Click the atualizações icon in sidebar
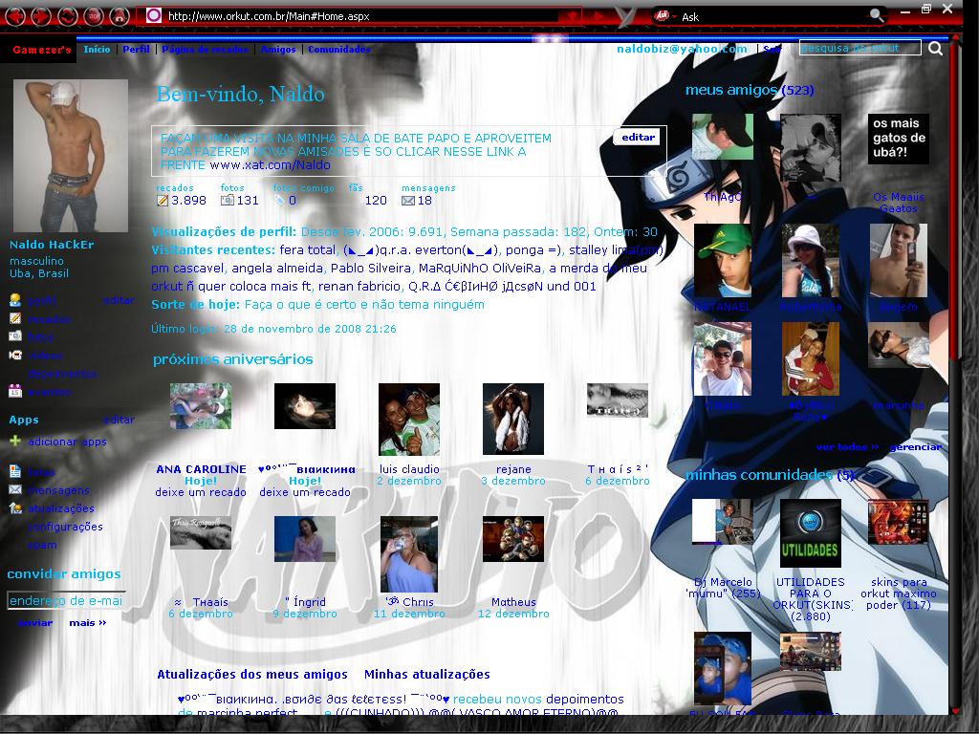The height and width of the screenshot is (734, 979). (15, 508)
